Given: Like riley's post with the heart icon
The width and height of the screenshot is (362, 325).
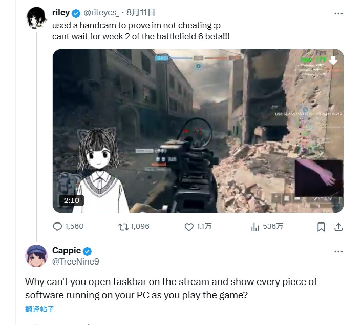Looking at the screenshot, I should pos(189,227).
